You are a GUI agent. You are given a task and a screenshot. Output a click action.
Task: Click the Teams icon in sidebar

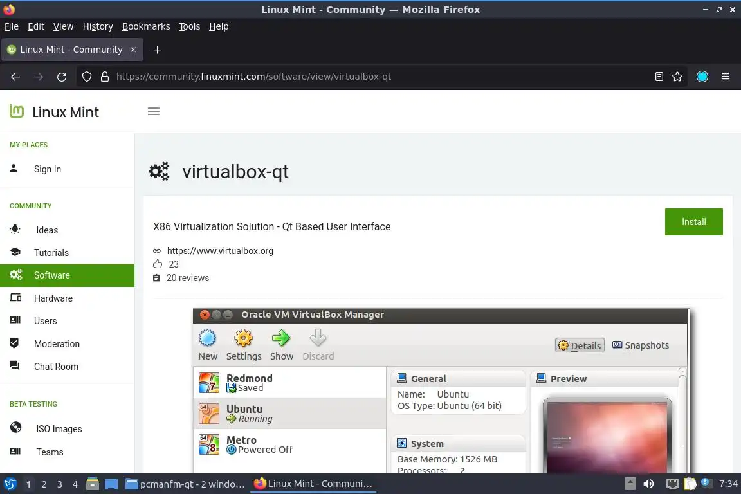click(x=15, y=451)
